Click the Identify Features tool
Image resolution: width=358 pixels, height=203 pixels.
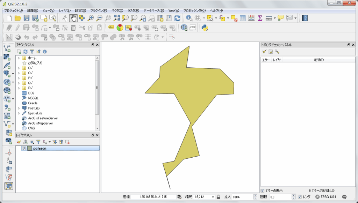click(x=189, y=18)
